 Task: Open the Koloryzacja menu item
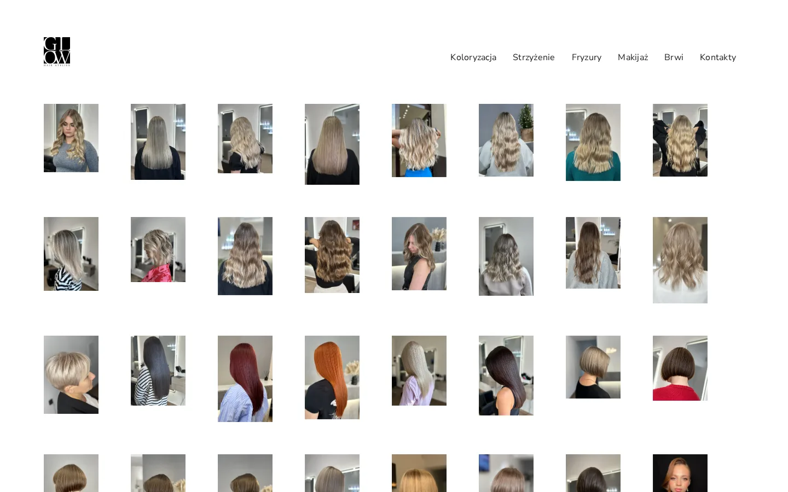(473, 57)
